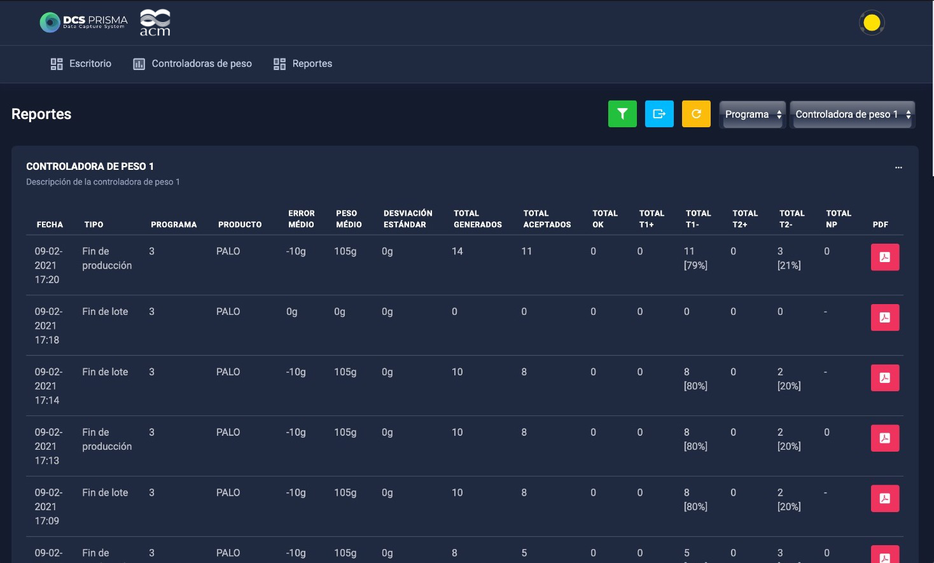
Task: Click total generados value 14
Action: pyautogui.click(x=457, y=251)
